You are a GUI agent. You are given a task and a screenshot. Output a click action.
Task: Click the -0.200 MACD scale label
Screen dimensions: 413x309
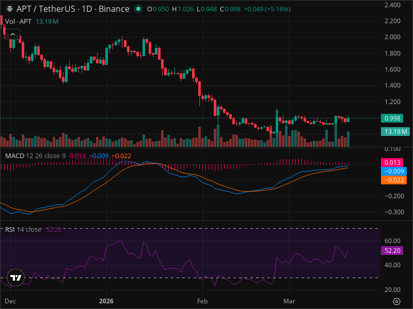394,196
